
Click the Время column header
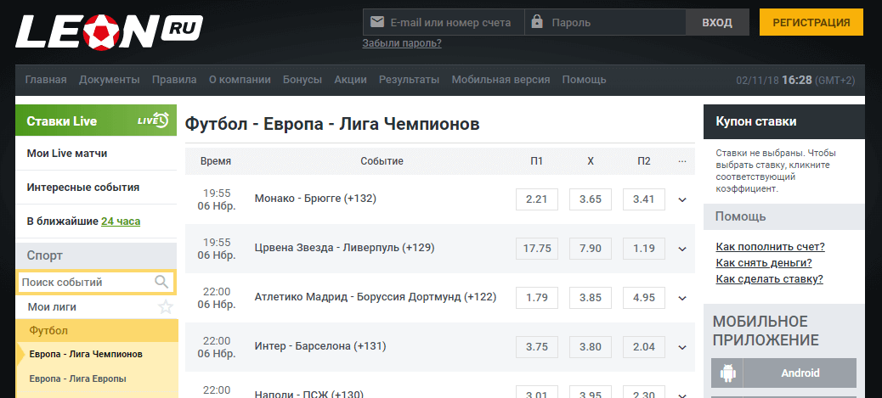(x=216, y=161)
